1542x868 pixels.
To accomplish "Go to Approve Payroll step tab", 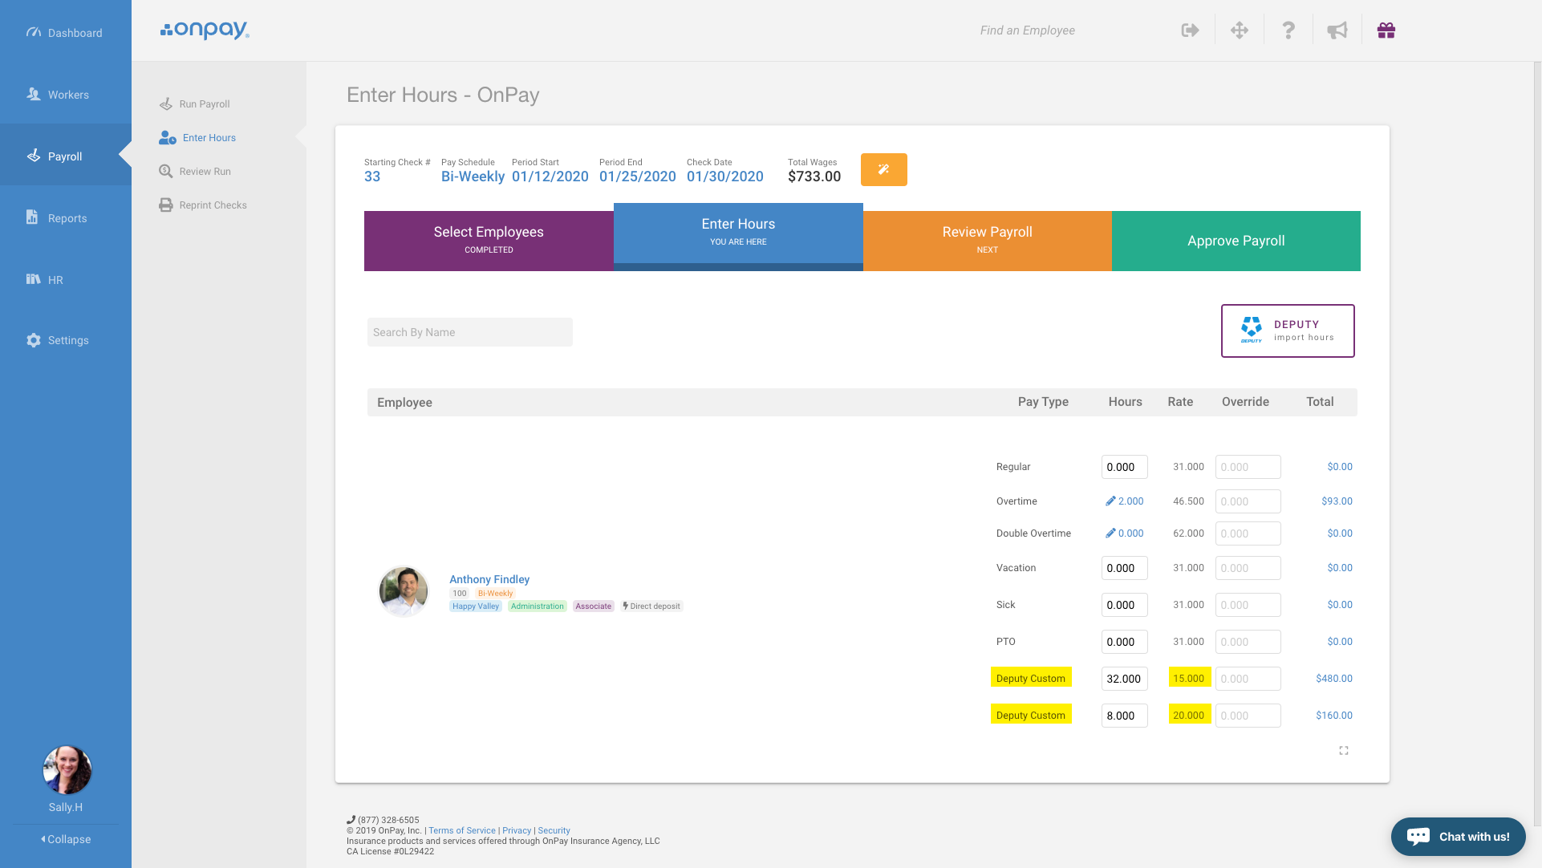I will (1236, 241).
